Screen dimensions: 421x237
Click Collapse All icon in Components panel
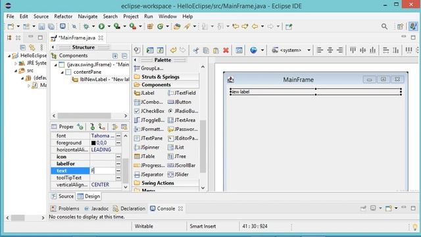click(x=124, y=55)
